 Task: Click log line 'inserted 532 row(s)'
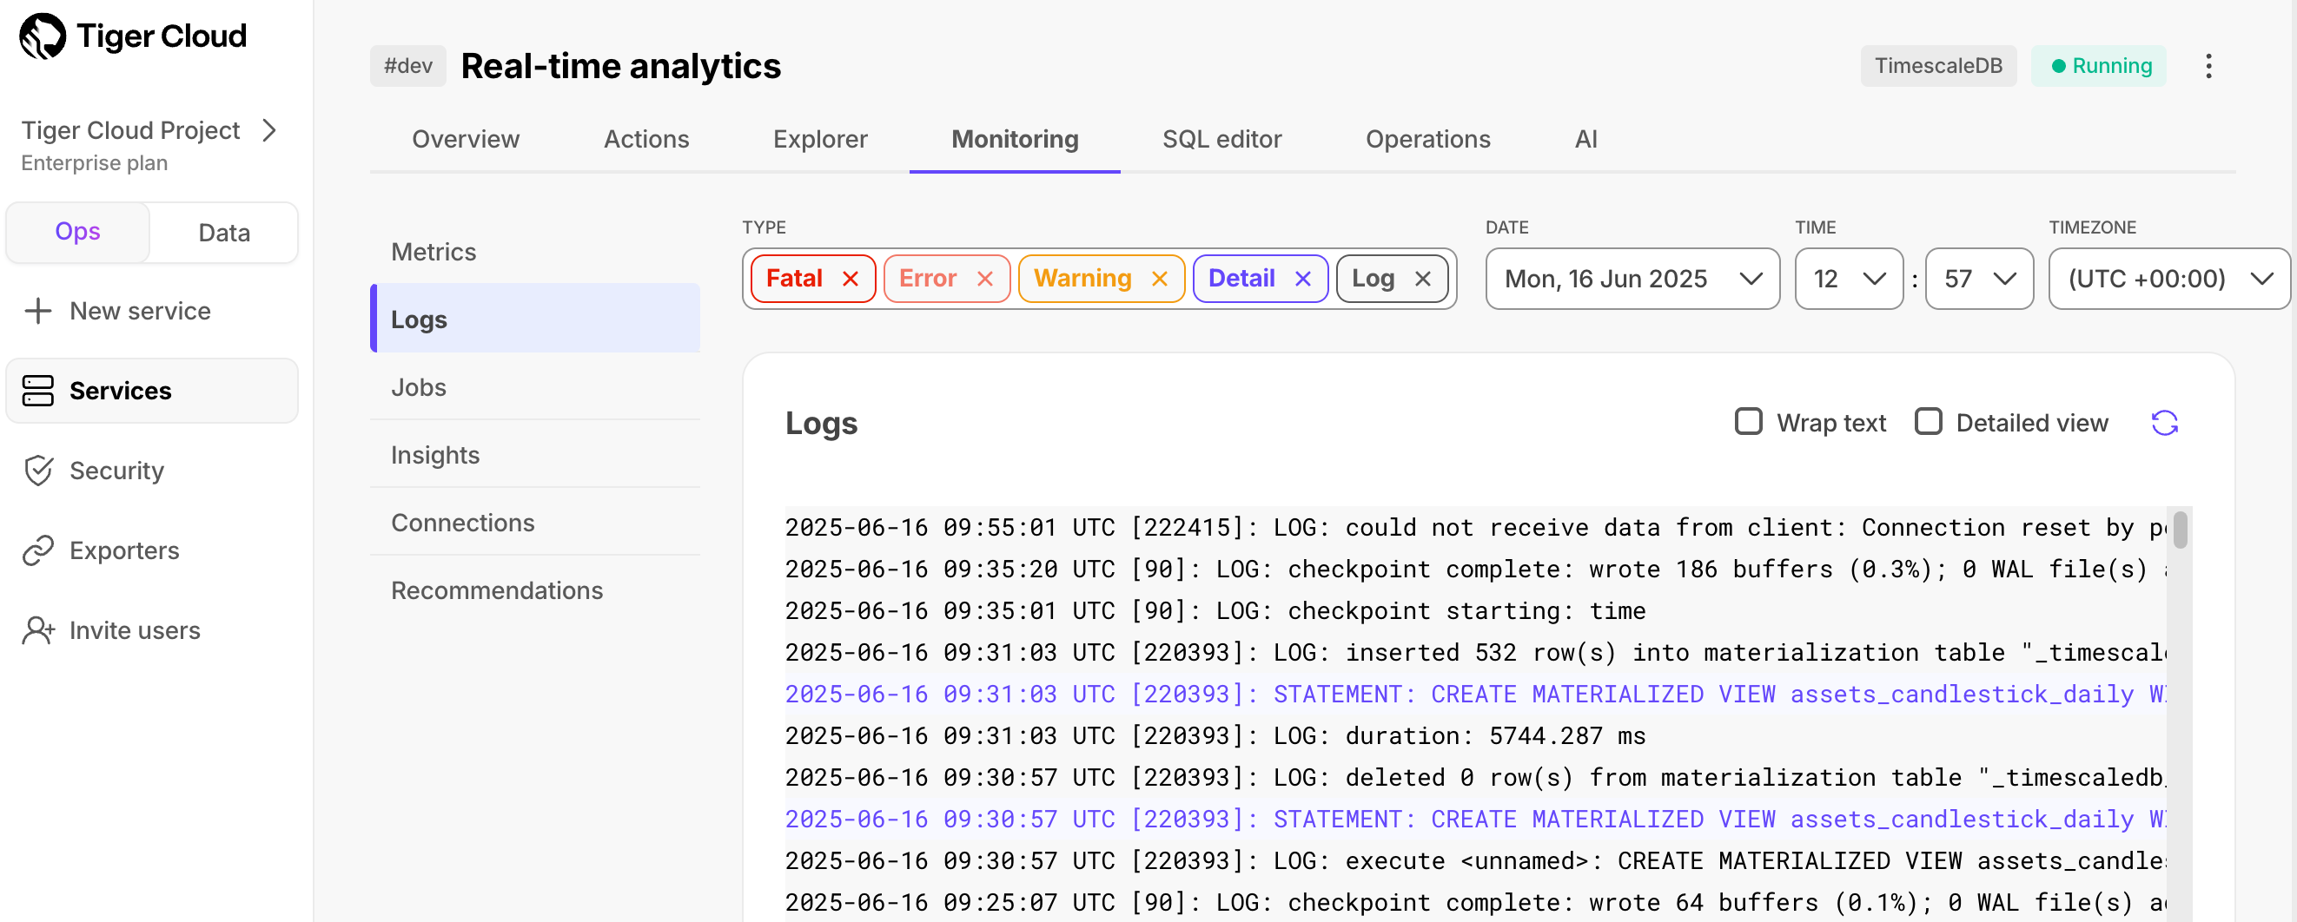point(1476,652)
